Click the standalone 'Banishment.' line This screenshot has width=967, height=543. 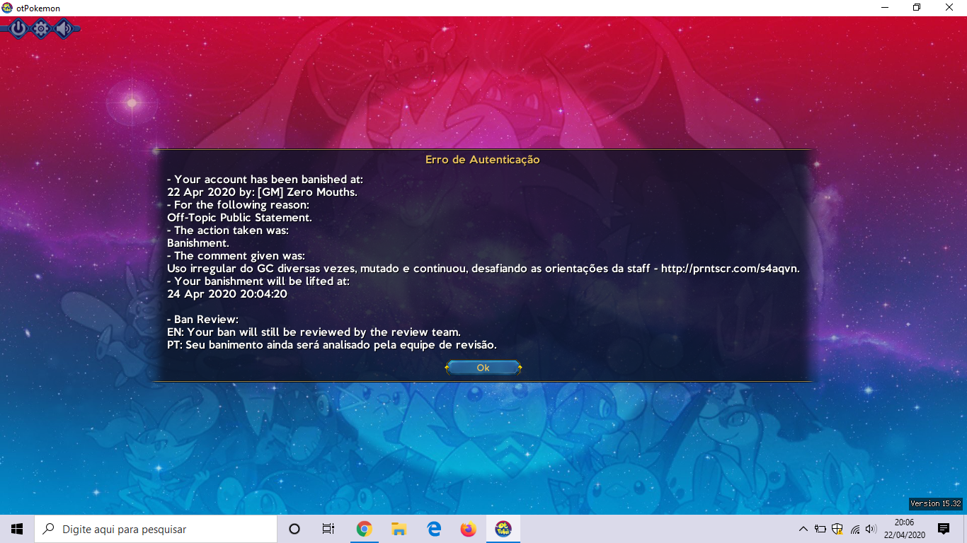(x=200, y=243)
